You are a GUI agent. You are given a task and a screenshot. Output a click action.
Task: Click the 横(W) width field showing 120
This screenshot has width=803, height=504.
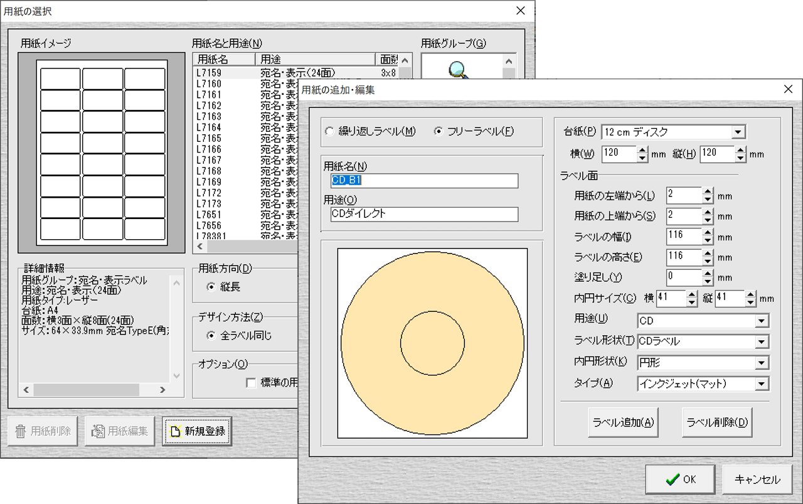click(619, 154)
